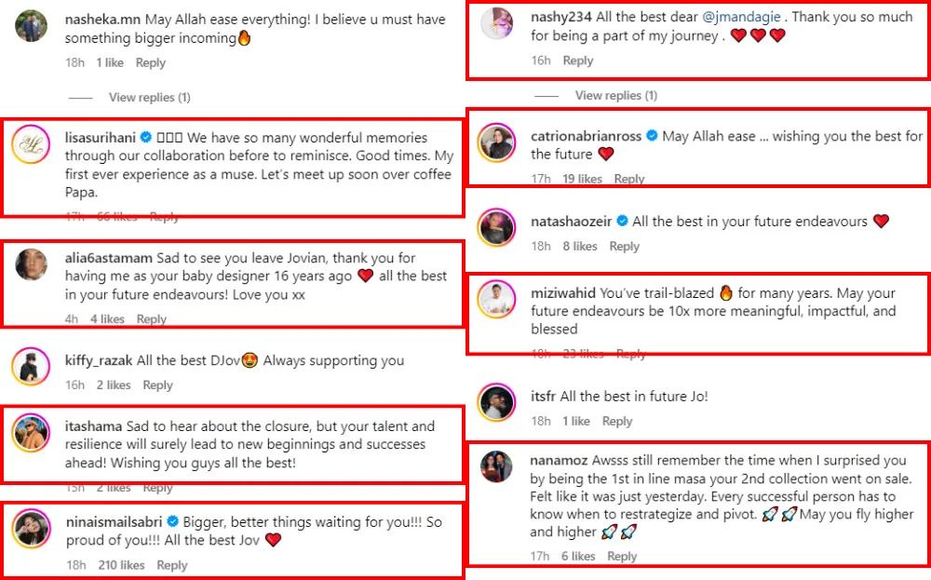The height and width of the screenshot is (580, 931).
Task: Open alia6astamam's profile avatar
Action: 32,265
